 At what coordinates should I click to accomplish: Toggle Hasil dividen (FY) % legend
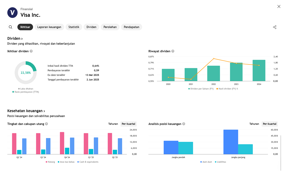tap(227, 89)
